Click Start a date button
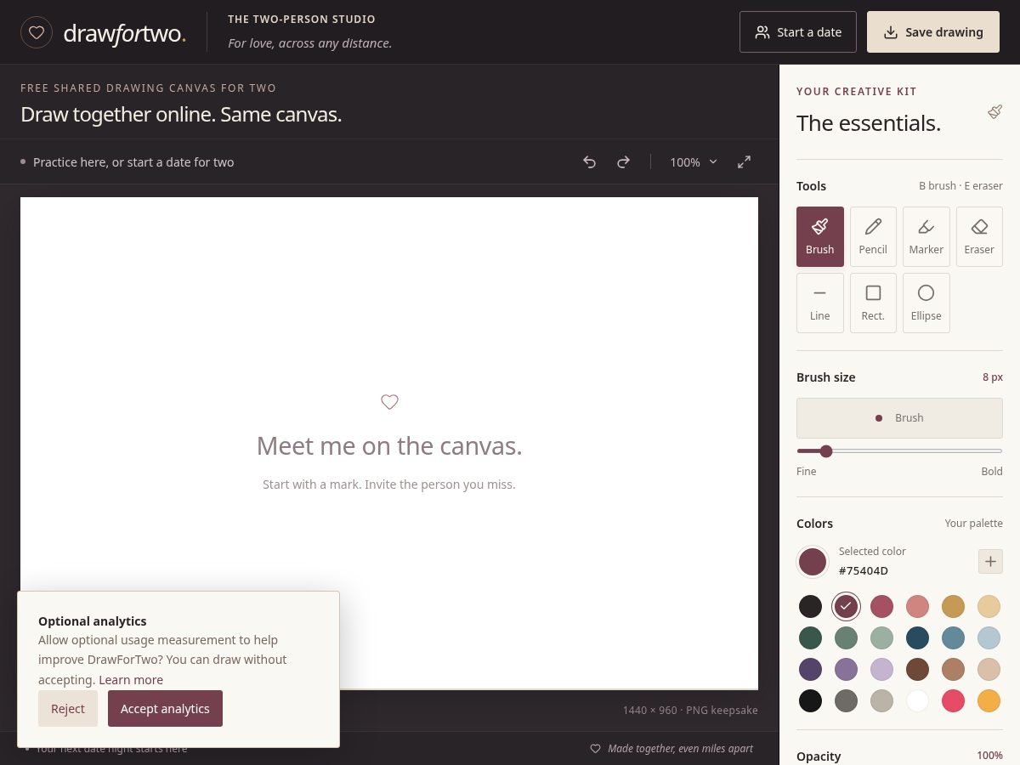The width and height of the screenshot is (1020, 765). click(x=797, y=32)
